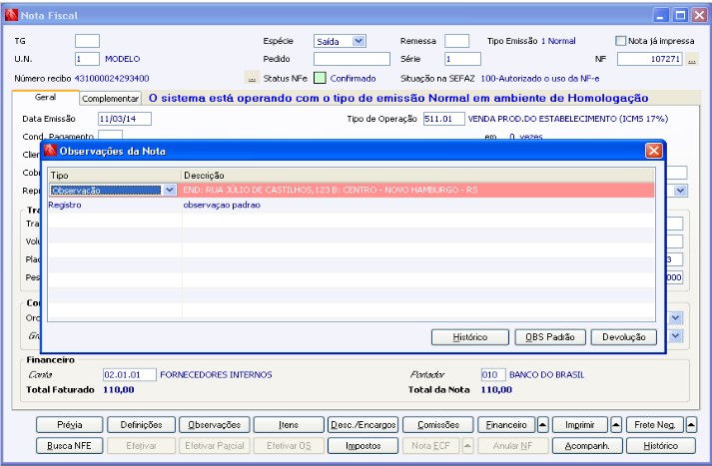
Task: Click the Comissões button
Action: point(438,425)
